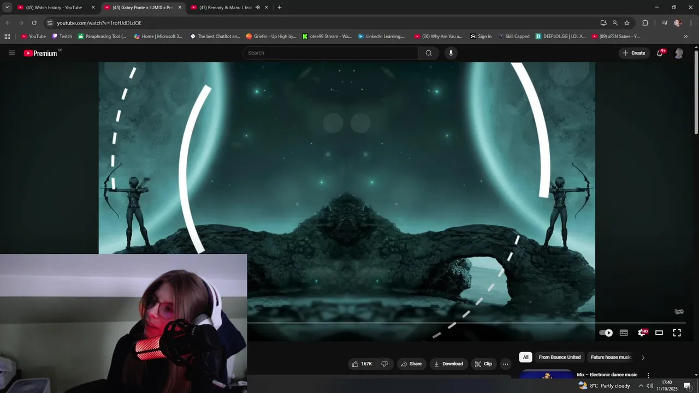View site information icon in address bar
Screen dimensions: 699x393
[50, 23]
